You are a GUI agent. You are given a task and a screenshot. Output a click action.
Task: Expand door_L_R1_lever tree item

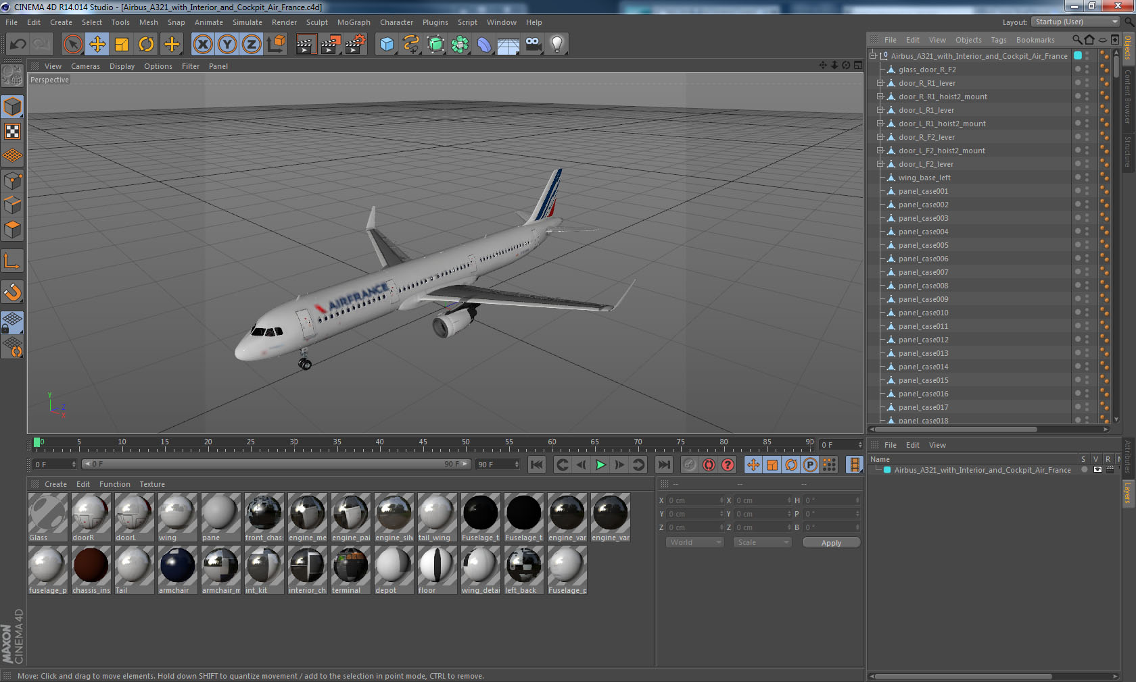880,110
